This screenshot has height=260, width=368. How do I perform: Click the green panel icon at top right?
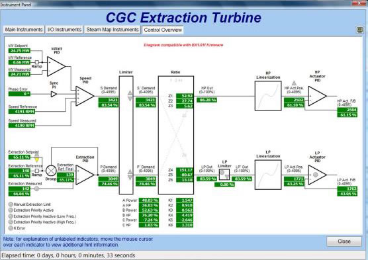[x=360, y=30]
